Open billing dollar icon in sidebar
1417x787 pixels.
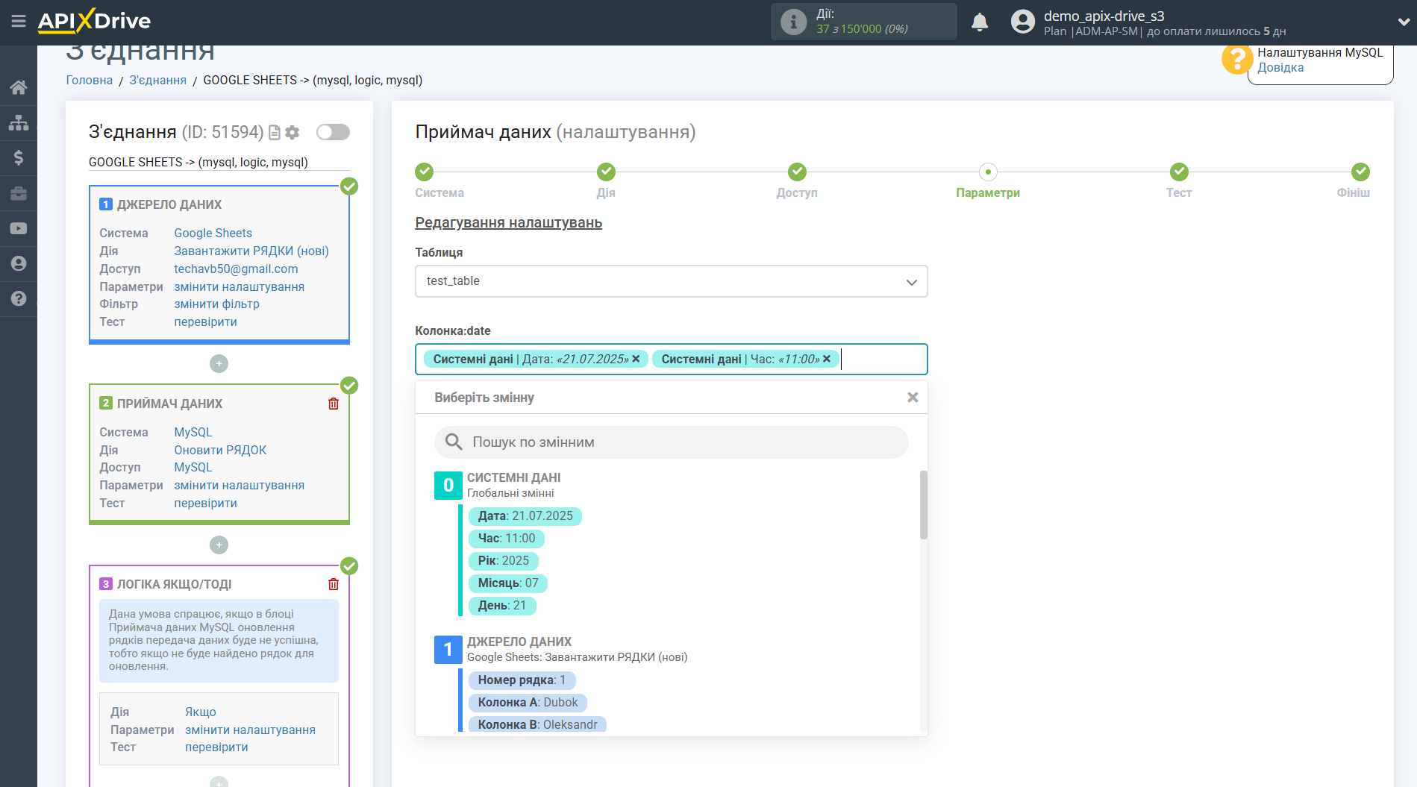pos(19,157)
